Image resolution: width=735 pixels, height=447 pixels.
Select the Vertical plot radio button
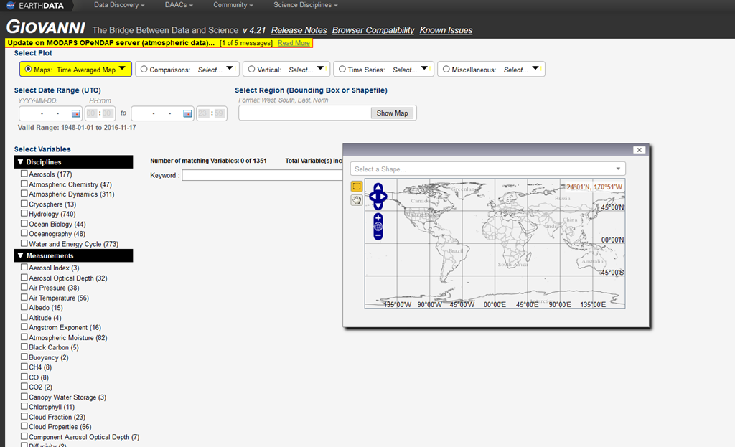pos(252,70)
